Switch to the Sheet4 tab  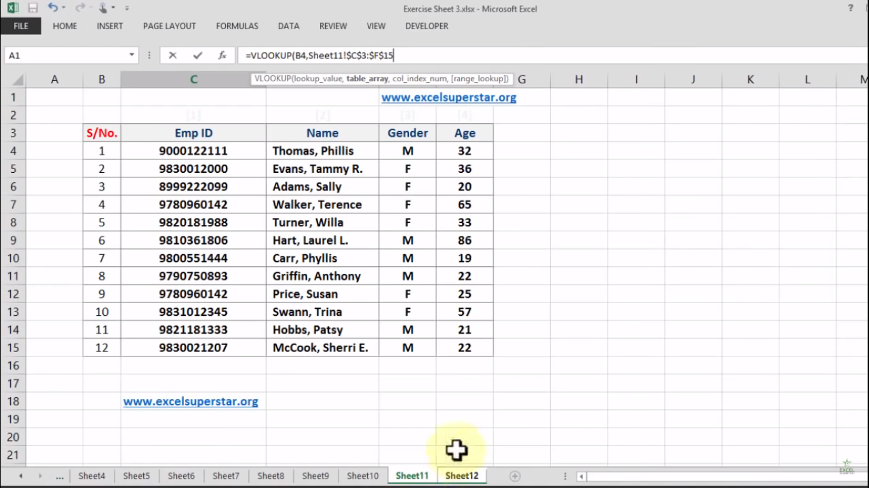[92, 476]
